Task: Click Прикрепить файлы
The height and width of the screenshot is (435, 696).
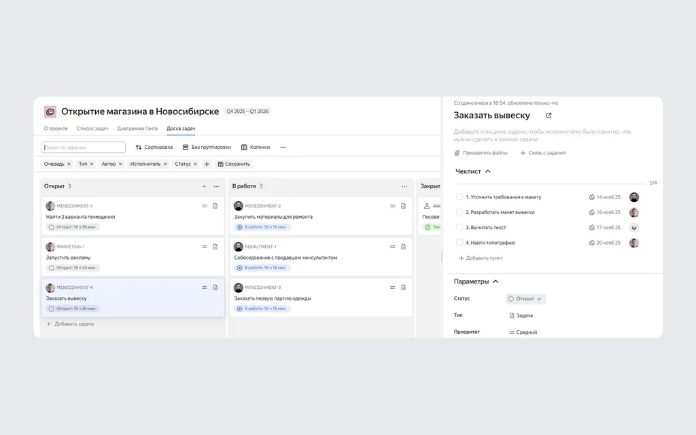Action: coord(481,153)
